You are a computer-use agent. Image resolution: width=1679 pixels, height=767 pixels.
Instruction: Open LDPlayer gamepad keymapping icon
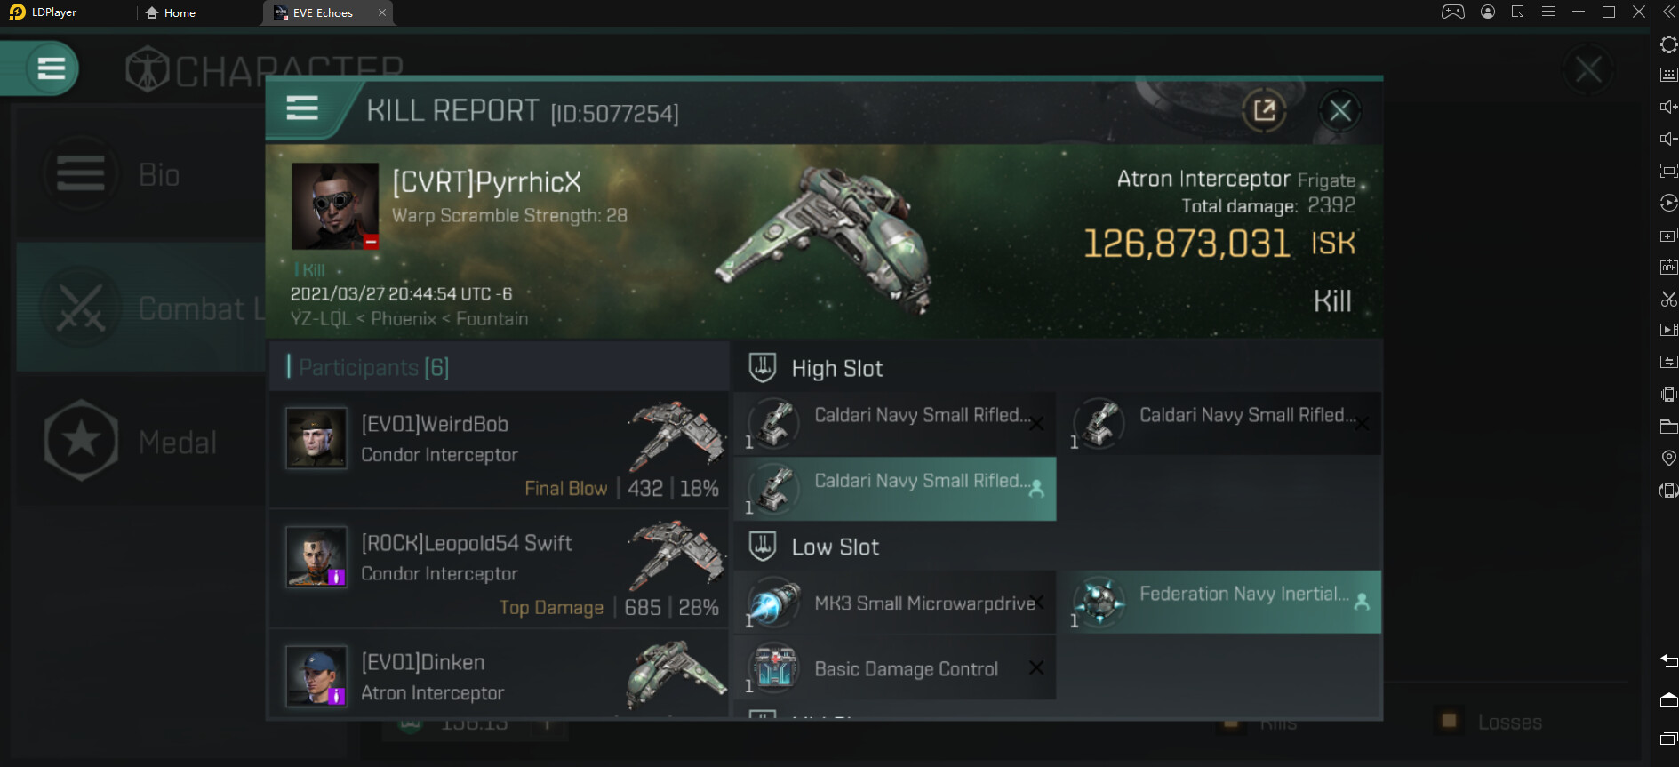pos(1452,12)
